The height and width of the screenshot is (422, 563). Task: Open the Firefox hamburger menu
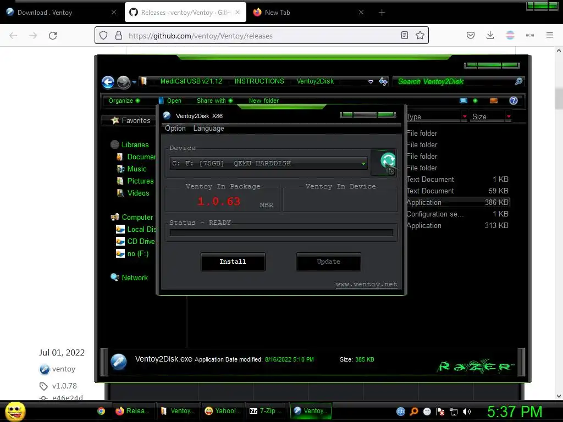tap(549, 35)
